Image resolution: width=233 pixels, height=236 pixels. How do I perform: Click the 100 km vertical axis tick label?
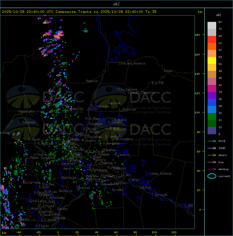(197, 113)
